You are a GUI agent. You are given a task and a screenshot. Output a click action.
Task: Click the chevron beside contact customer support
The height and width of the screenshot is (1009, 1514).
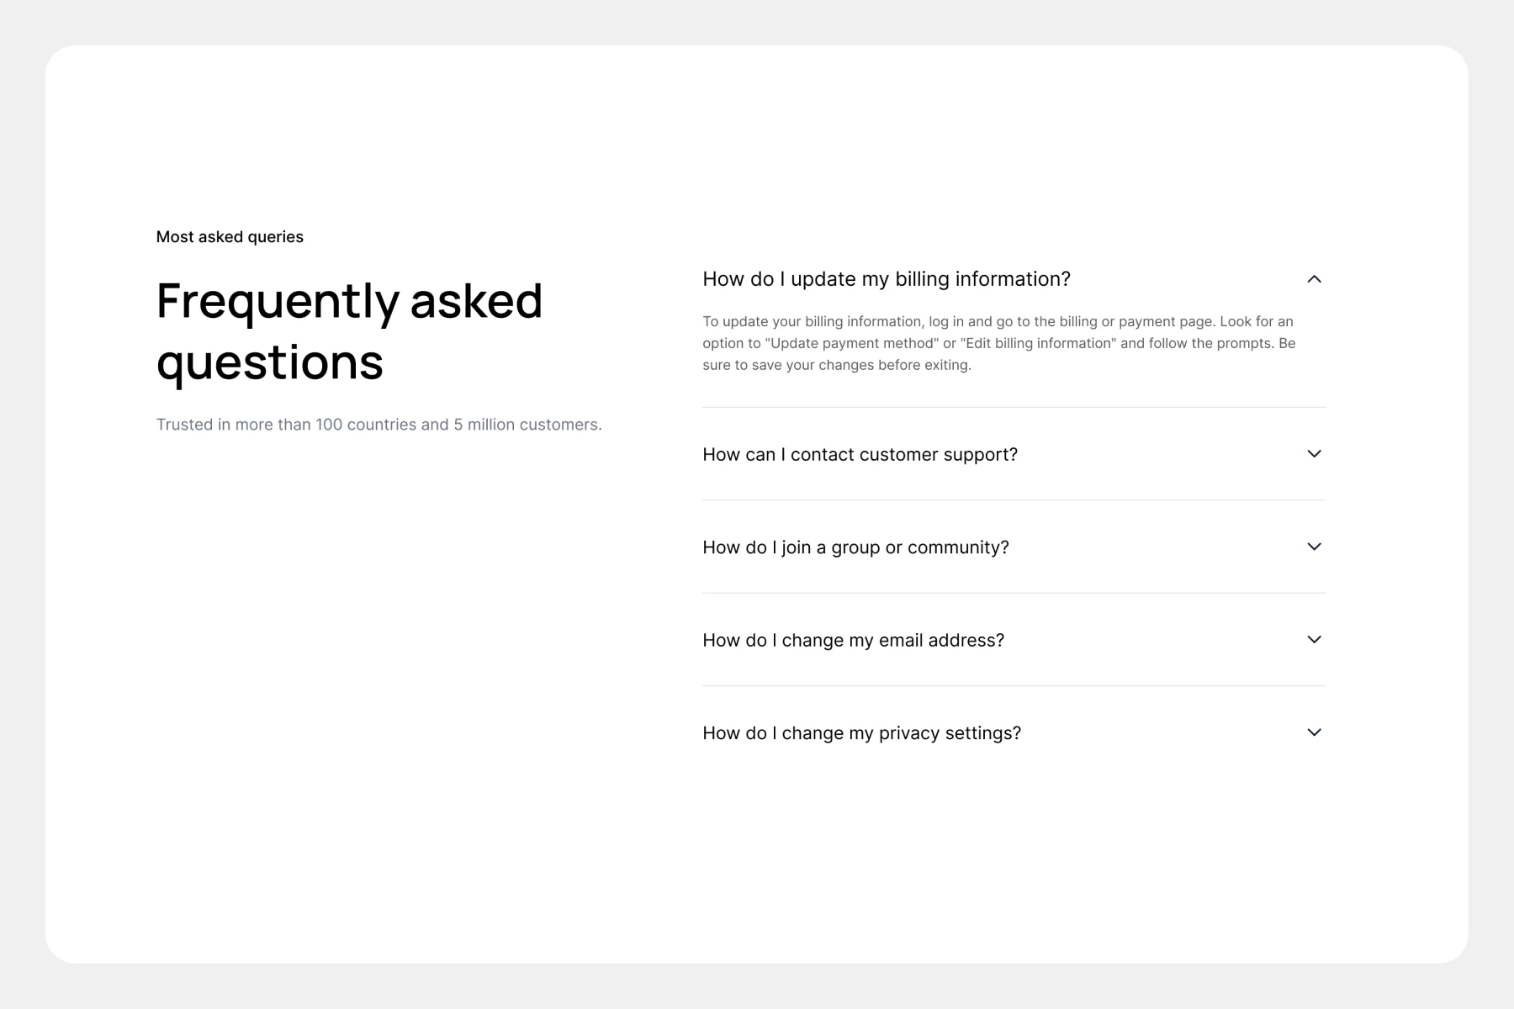coord(1314,454)
